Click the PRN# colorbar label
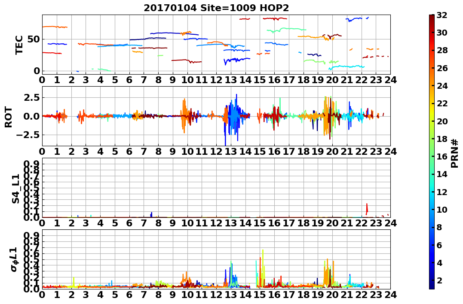Screen dimensions: 463x304 455,154
